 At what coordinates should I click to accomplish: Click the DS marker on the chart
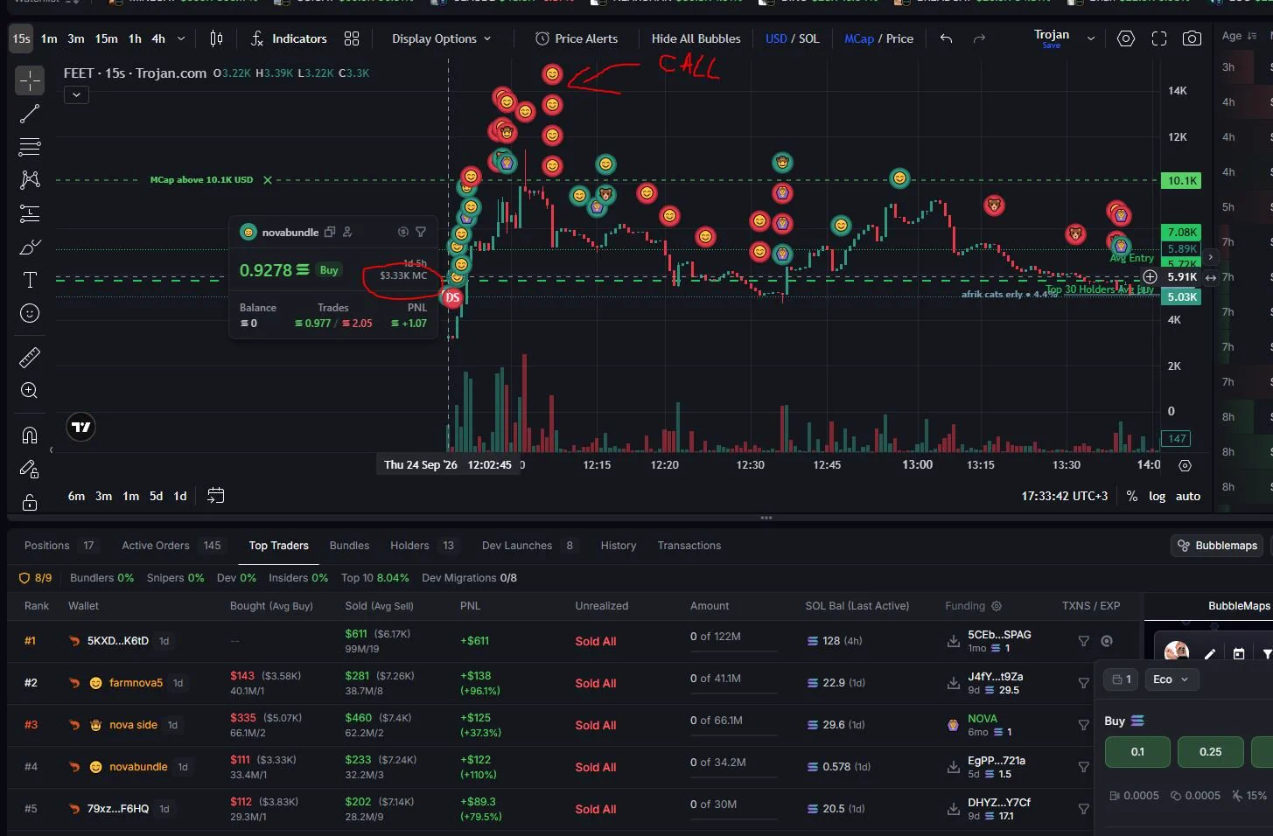coord(452,297)
